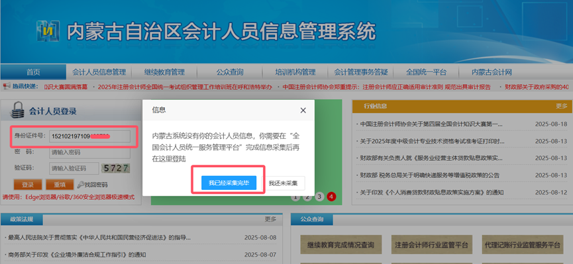
Task: Click the 找回密码 link
Action: coord(96,185)
